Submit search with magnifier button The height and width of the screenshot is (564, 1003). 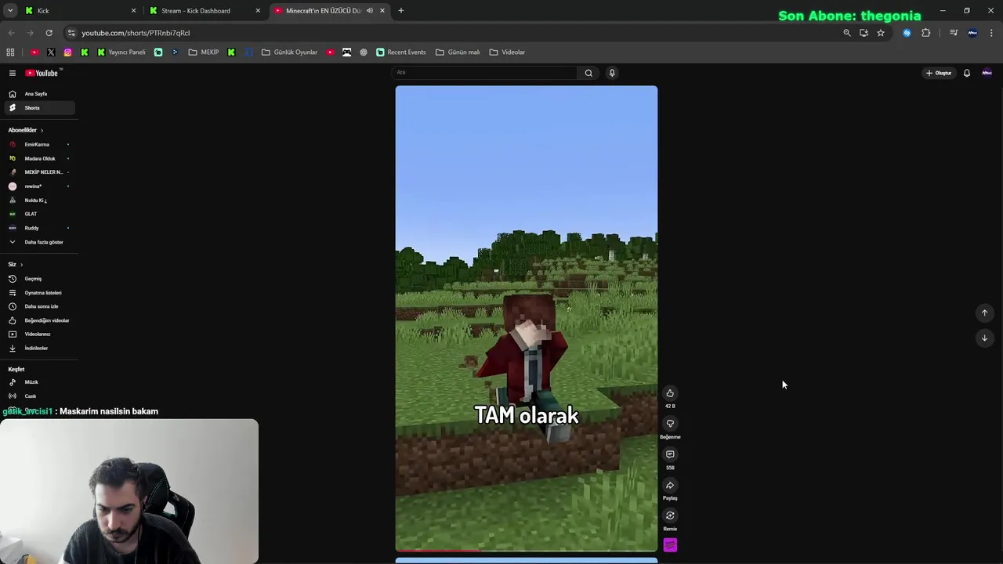pos(588,73)
